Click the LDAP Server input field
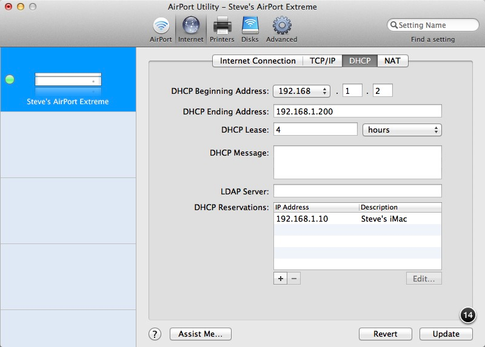 (358, 191)
